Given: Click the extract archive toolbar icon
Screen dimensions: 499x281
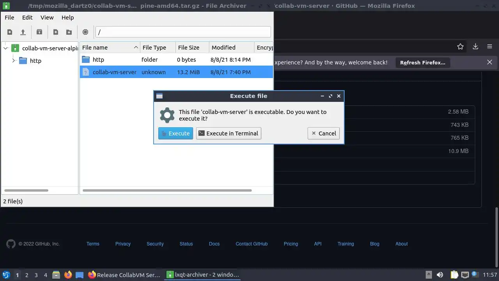Looking at the screenshot, I should click(39, 32).
